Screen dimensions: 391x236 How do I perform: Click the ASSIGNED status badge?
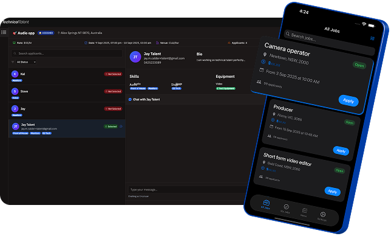tap(46, 33)
